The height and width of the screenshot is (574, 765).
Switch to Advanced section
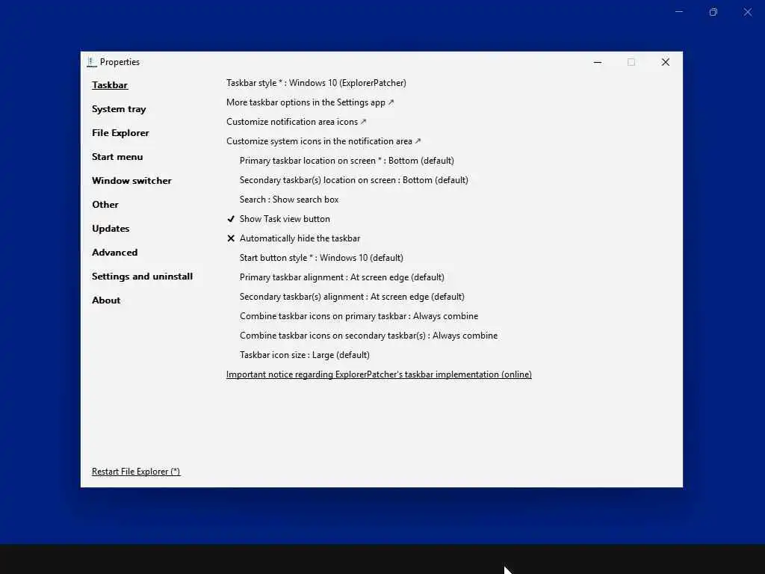click(114, 253)
